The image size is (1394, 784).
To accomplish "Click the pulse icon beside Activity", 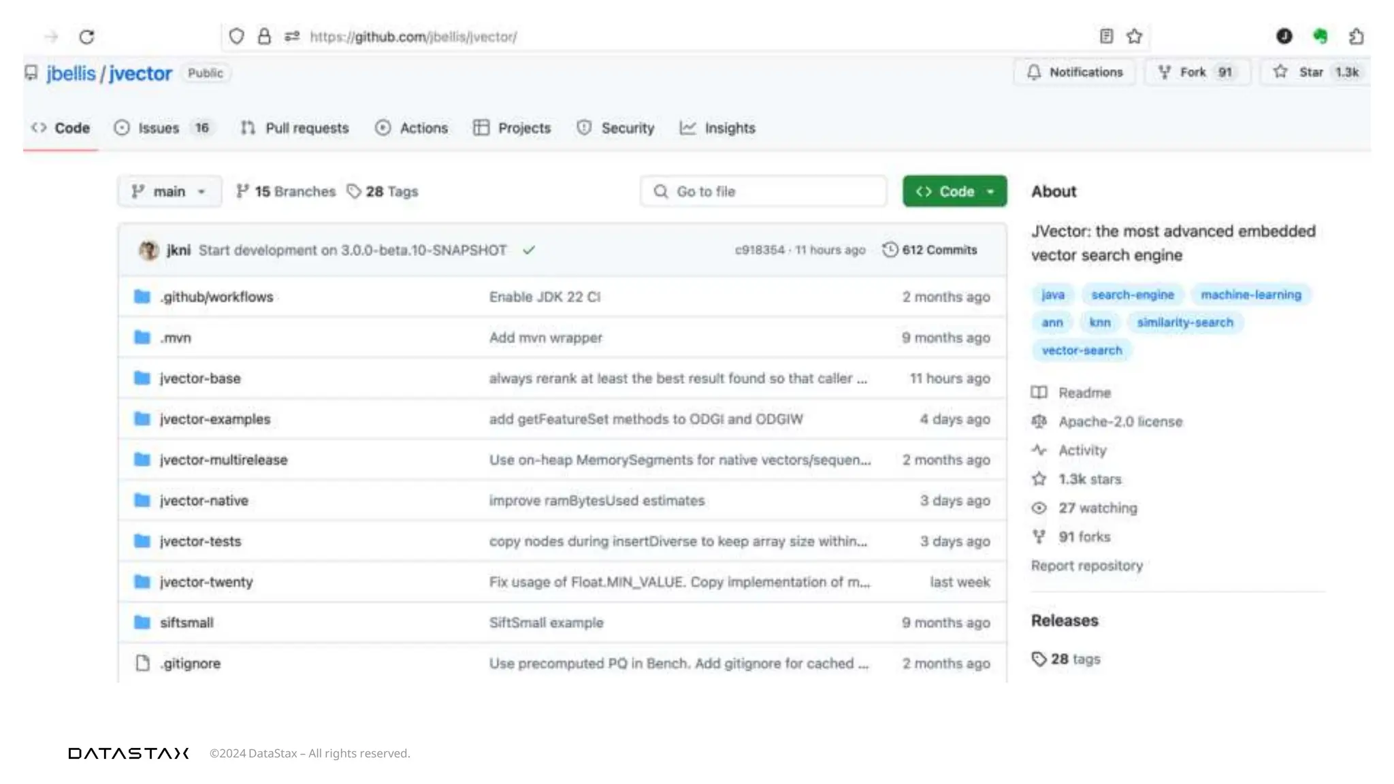I will [x=1039, y=451].
